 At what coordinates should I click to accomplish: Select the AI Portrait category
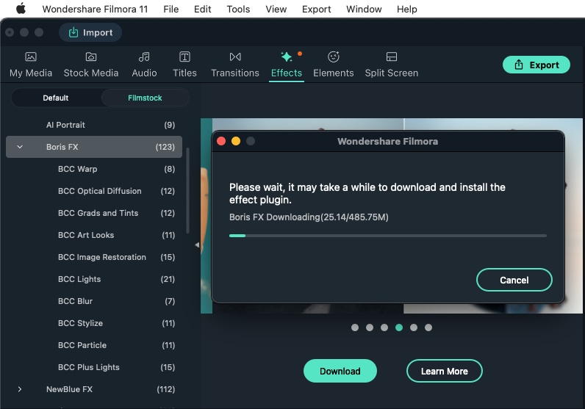coord(94,125)
